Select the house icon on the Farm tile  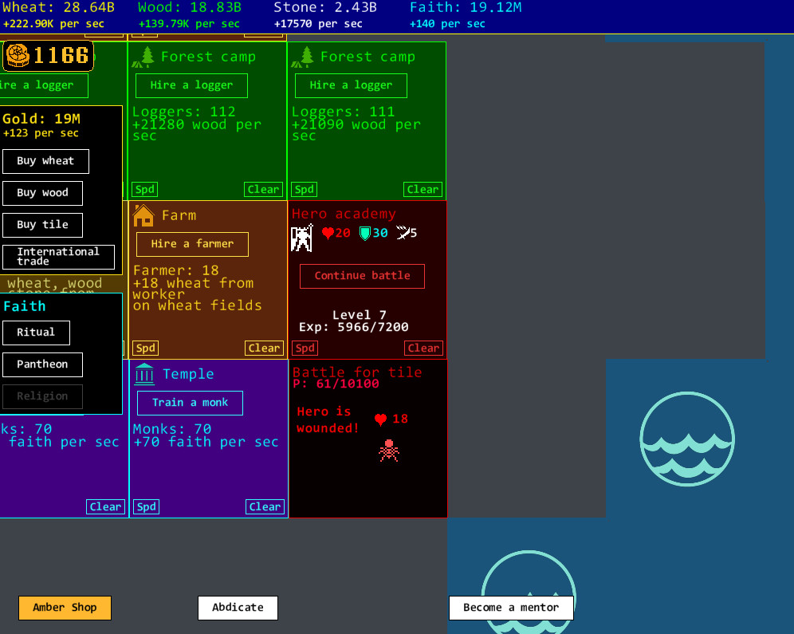144,215
